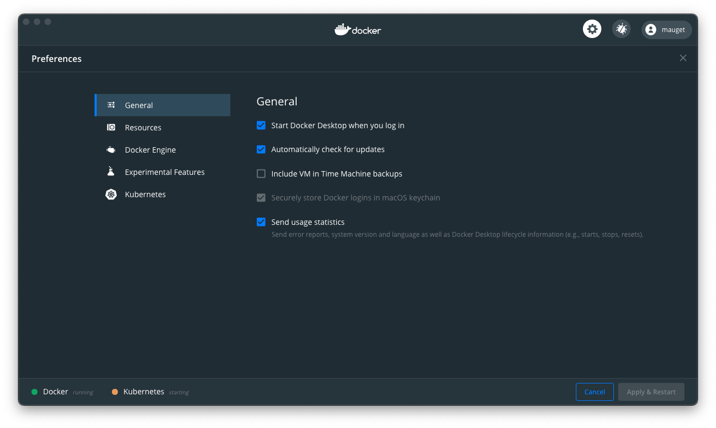The height and width of the screenshot is (428, 716).
Task: Open the mauget account menu
Action: [667, 30]
